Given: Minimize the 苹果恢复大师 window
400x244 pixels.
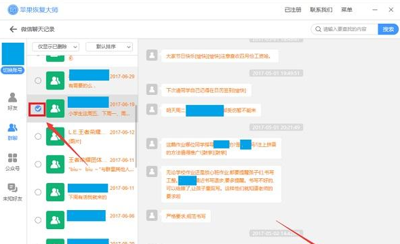Looking at the screenshot, I should coord(375,9).
